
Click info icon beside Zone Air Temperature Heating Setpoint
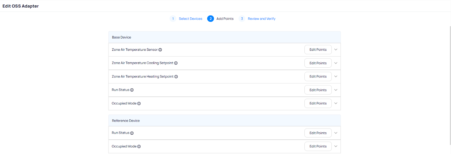176,77
